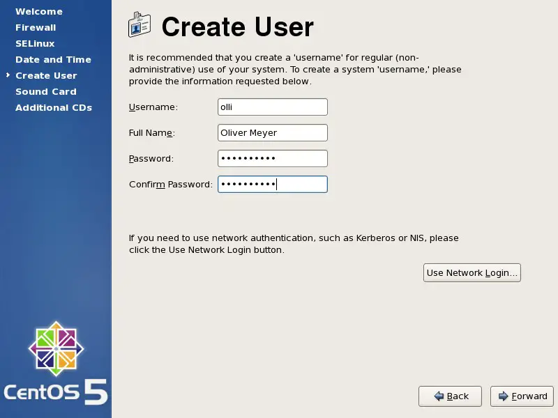Click the Password label
The width and height of the screenshot is (558, 418).
[151, 159]
